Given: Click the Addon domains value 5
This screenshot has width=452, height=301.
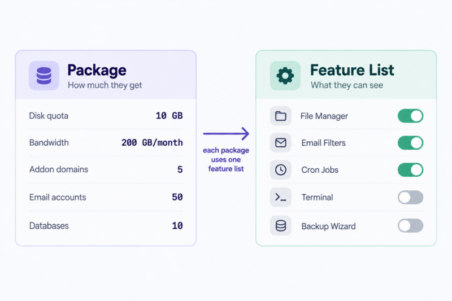Looking at the screenshot, I should [180, 169].
